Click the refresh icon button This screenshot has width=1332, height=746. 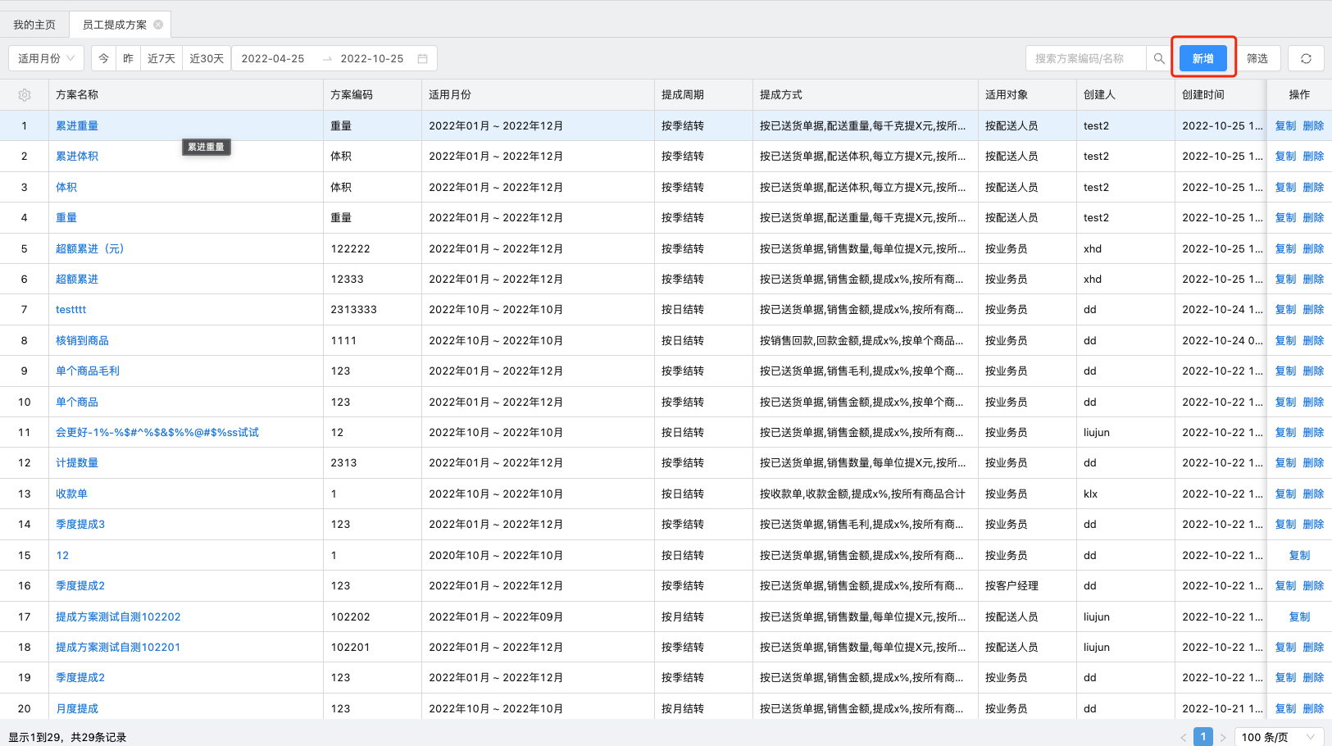tap(1306, 58)
